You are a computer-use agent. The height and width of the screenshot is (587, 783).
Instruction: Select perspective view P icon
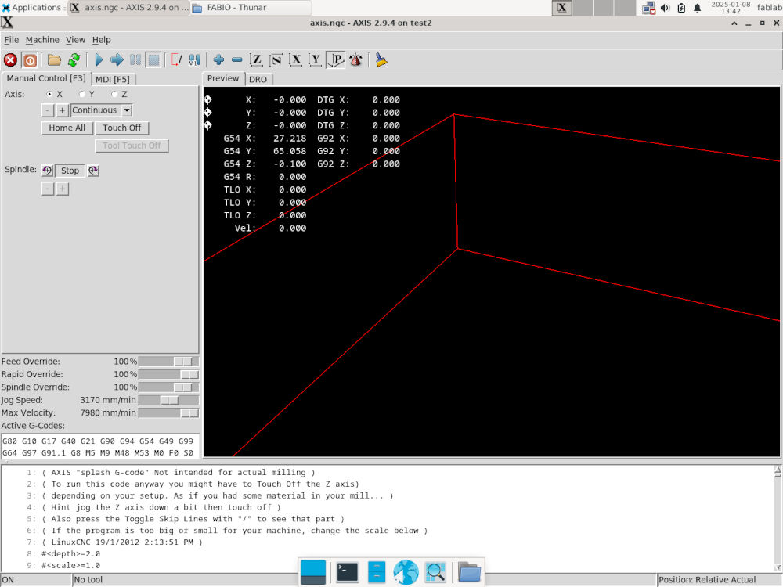335,60
